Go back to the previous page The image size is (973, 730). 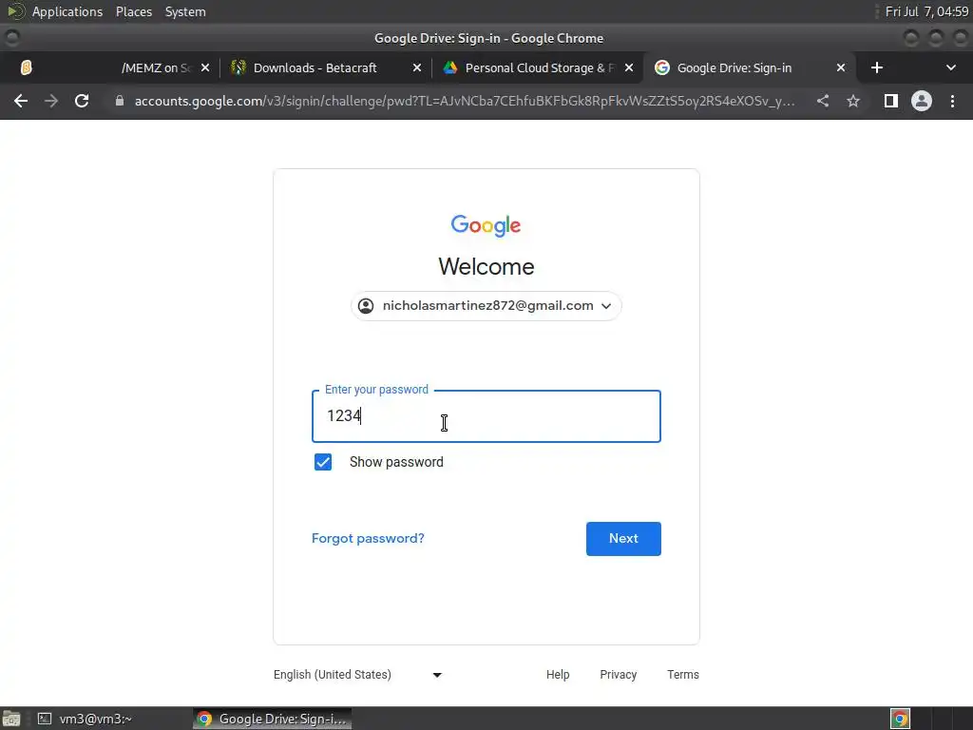(21, 101)
